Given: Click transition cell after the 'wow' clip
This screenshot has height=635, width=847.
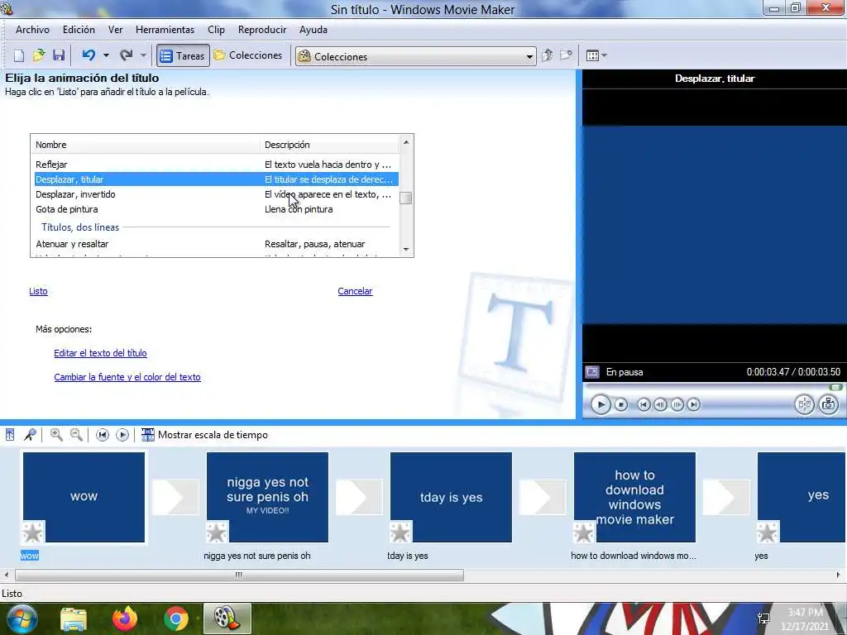Looking at the screenshot, I should pyautogui.click(x=175, y=497).
